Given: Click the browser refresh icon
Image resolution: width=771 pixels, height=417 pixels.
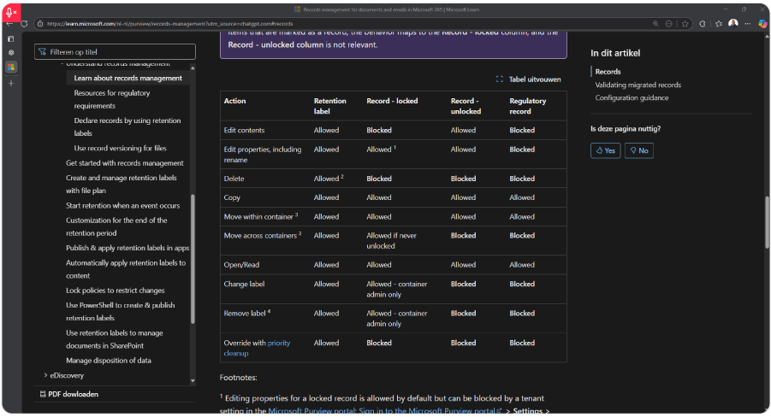Looking at the screenshot, I should tap(23, 24).
